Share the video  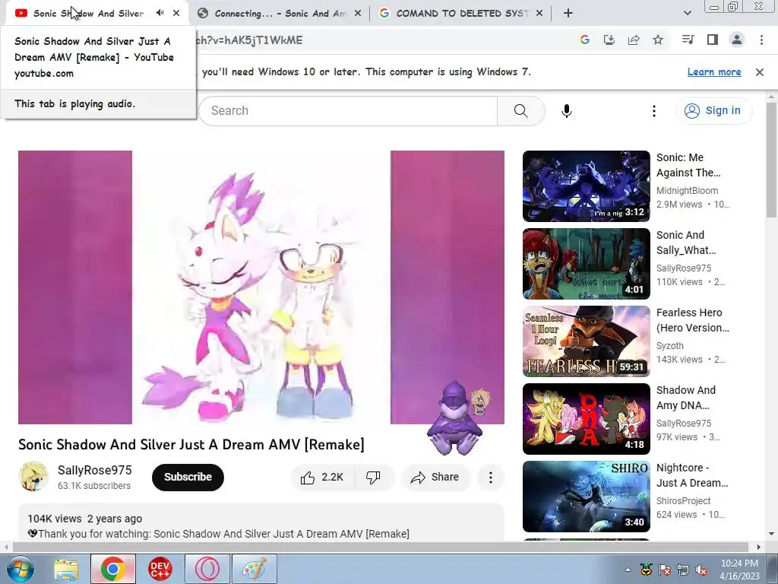pos(435,478)
